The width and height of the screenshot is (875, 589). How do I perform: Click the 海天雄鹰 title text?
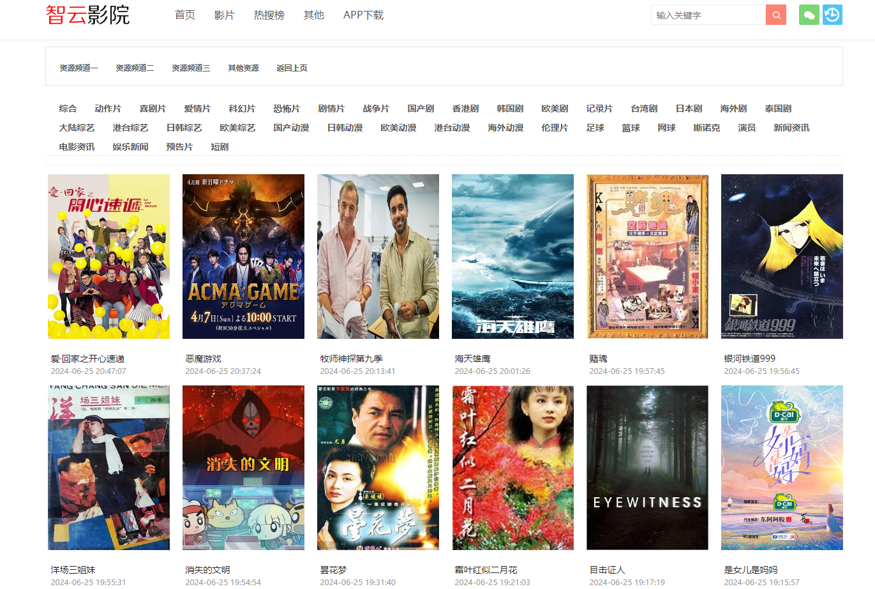(x=472, y=359)
